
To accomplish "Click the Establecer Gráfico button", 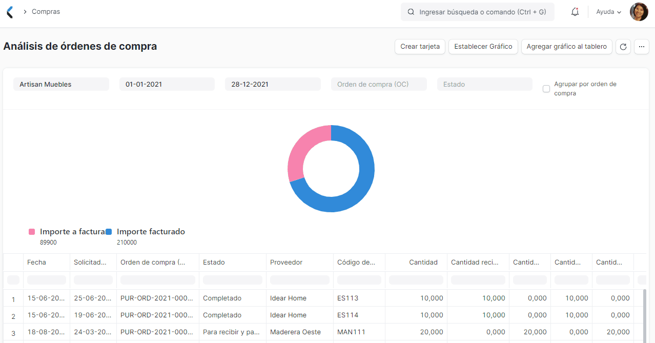I will [x=483, y=46].
